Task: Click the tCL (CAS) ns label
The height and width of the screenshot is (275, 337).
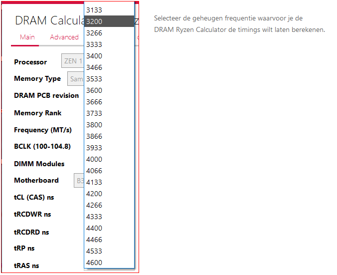Action: [34, 197]
